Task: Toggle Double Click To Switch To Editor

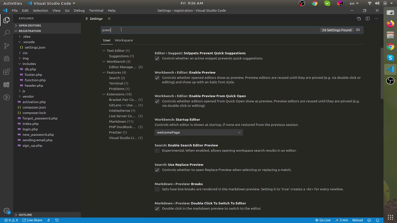Action: point(157,209)
